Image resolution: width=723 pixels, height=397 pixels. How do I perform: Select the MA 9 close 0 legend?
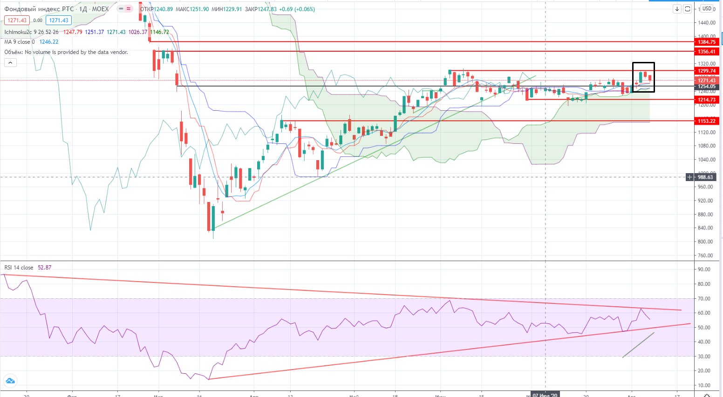(20, 42)
